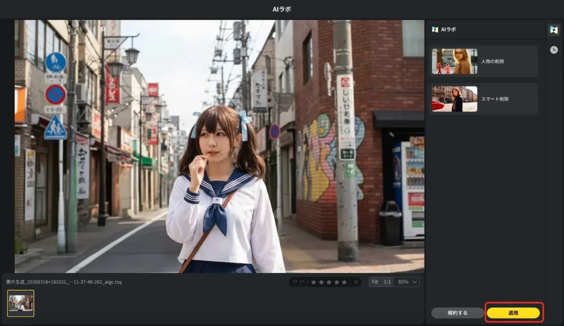Click the 解約する button
Screen dimensions: 564x326
pos(457,313)
